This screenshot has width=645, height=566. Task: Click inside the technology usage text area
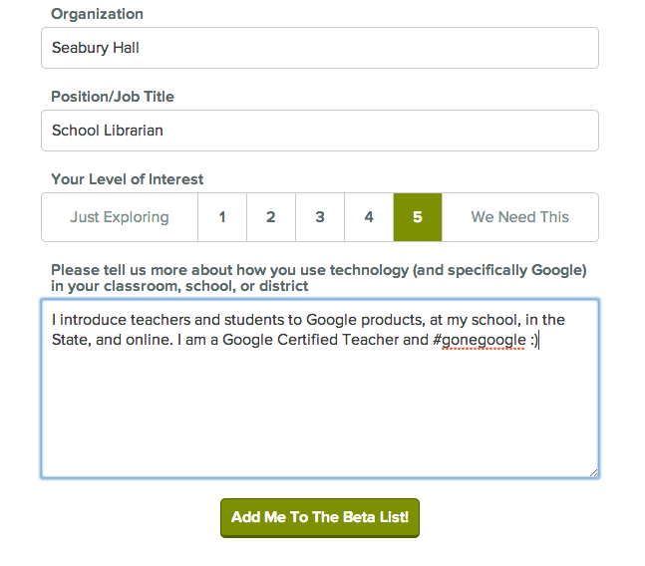[x=320, y=389]
